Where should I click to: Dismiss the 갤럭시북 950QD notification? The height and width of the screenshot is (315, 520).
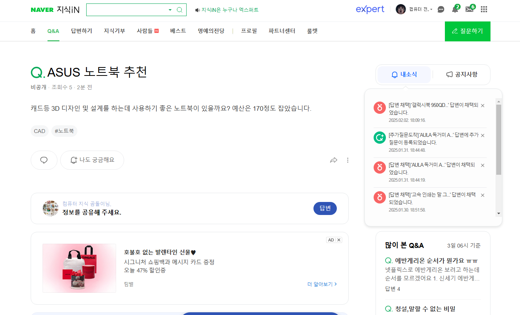coord(482,105)
